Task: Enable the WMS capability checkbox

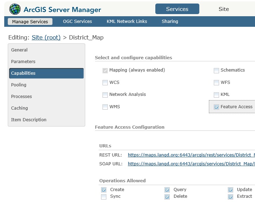Action: pyautogui.click(x=105, y=107)
